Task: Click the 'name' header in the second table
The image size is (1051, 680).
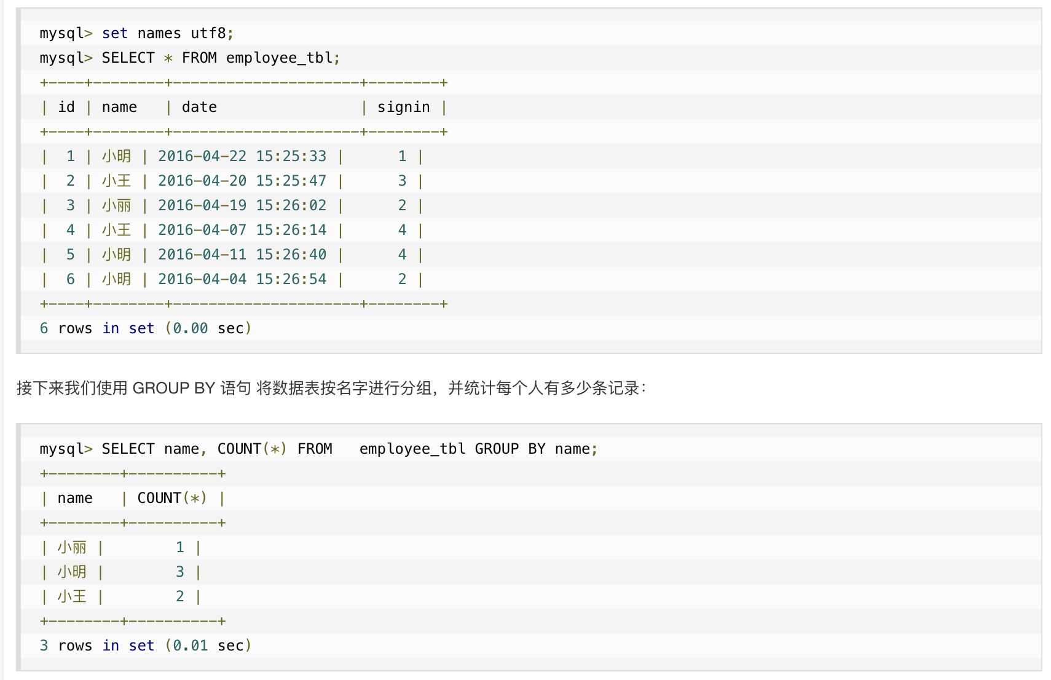Action: pyautogui.click(x=75, y=498)
